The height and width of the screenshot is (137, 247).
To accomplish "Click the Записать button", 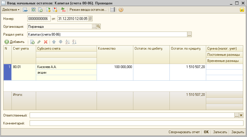I will tap(220, 132).
